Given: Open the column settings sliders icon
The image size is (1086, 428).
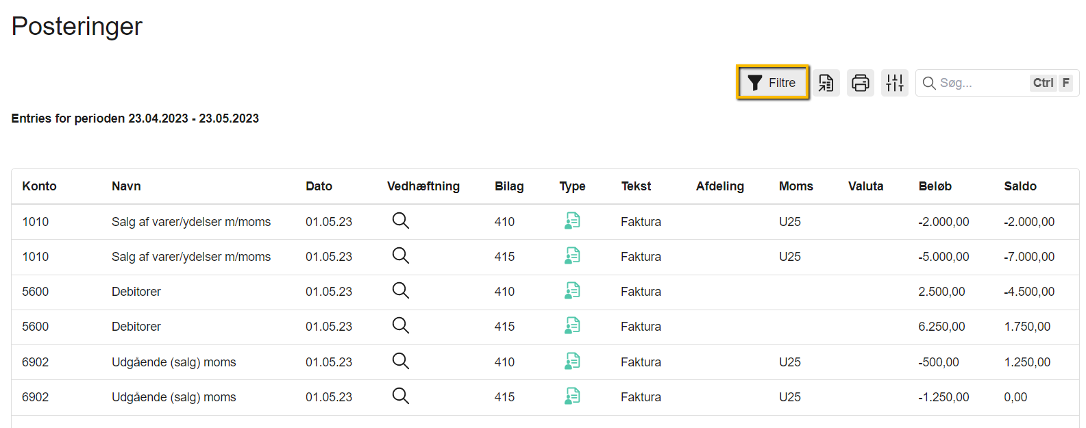Looking at the screenshot, I should (894, 83).
